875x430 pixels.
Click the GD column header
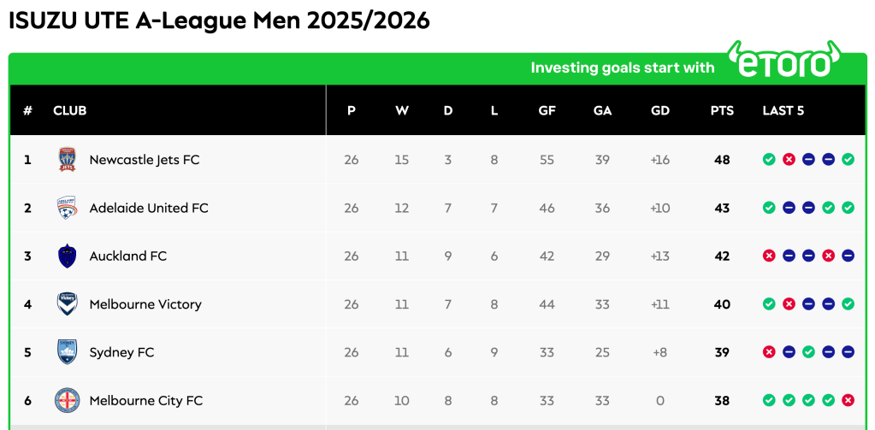coord(660,111)
